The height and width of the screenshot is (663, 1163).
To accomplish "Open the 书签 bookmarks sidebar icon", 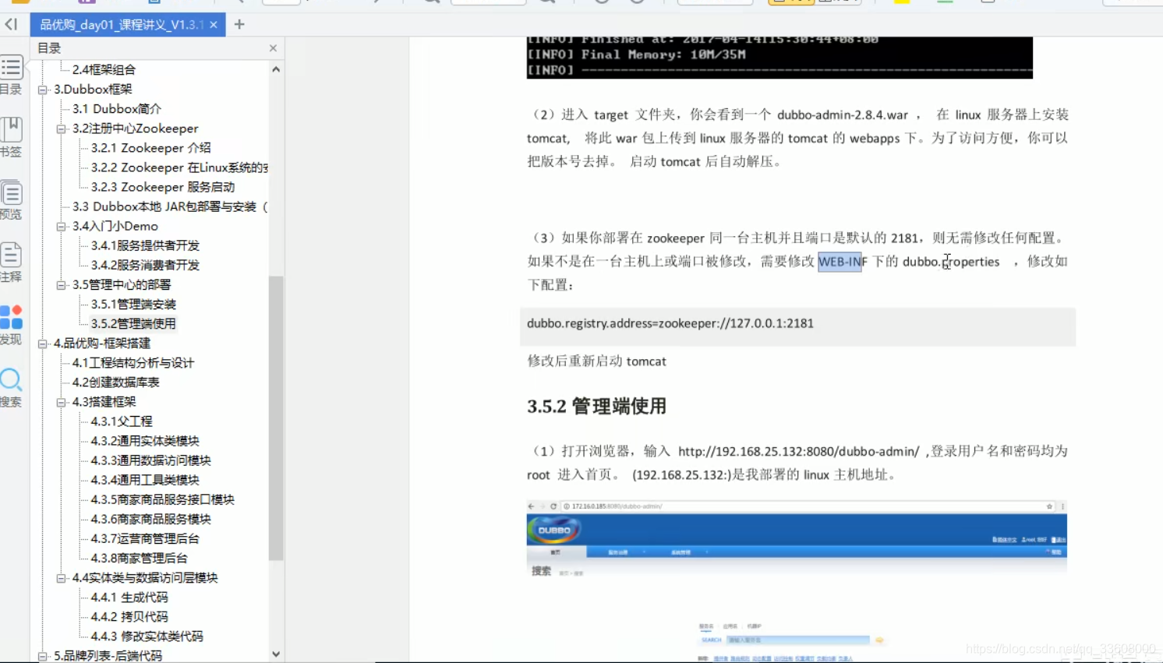I will coord(11,137).
